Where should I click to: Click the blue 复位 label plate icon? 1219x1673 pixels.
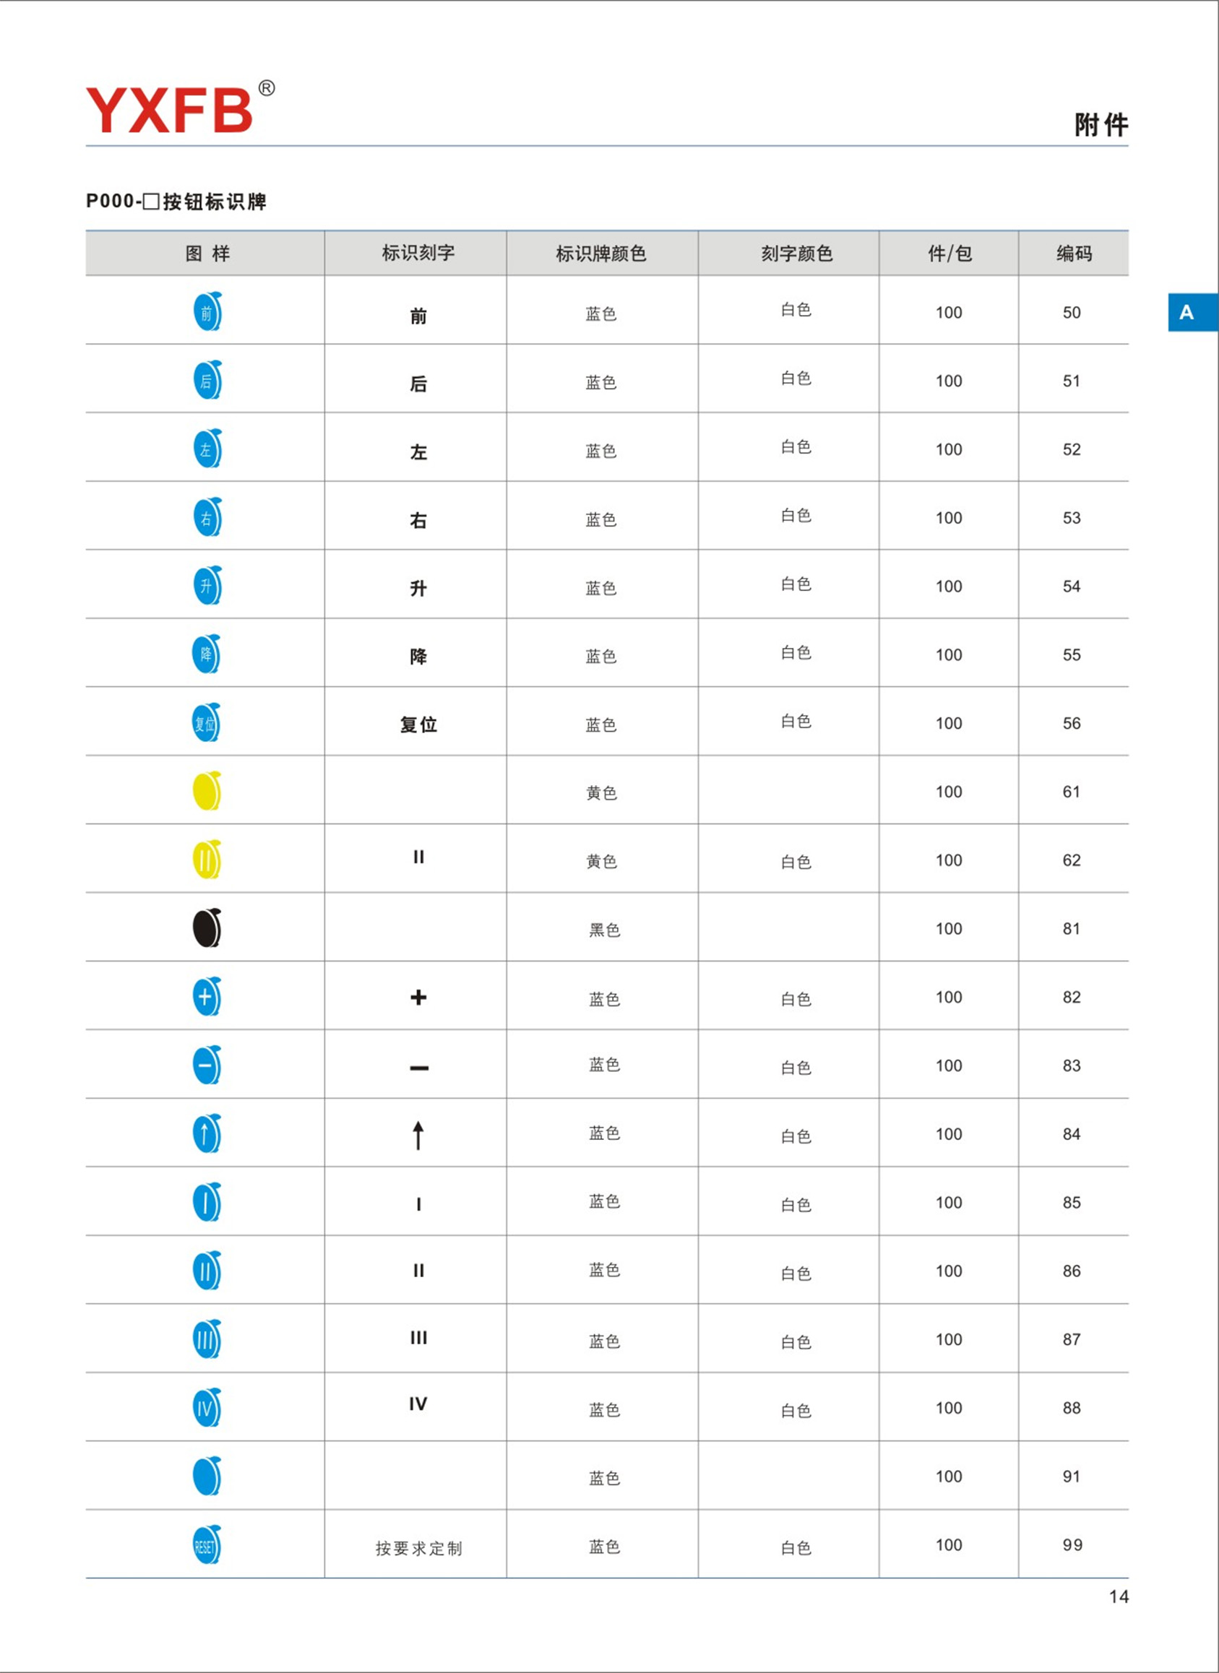207,722
